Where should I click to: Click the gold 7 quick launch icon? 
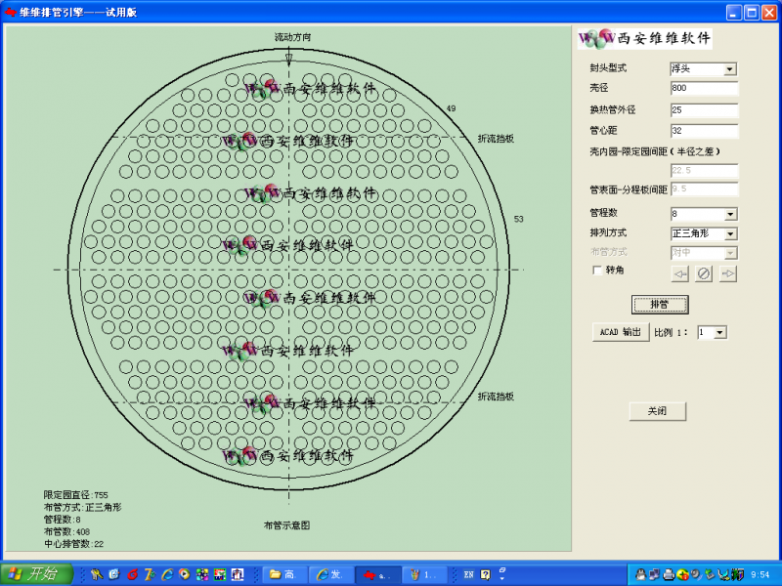coord(150,574)
